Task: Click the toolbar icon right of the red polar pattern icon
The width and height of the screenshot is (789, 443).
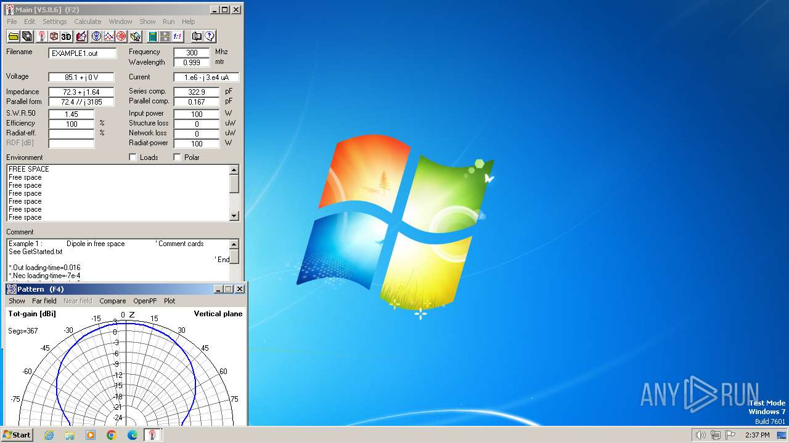Action: pyautogui.click(x=136, y=36)
